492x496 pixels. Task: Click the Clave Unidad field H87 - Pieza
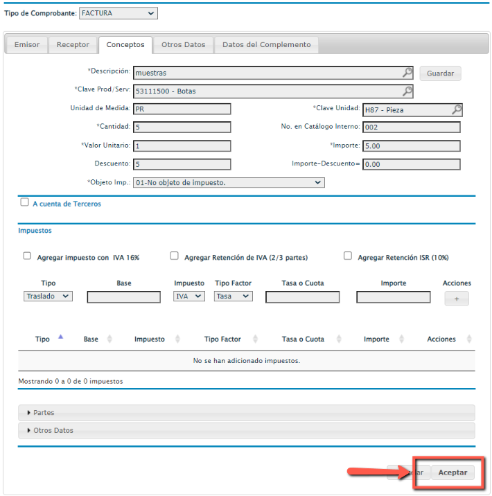pos(412,109)
